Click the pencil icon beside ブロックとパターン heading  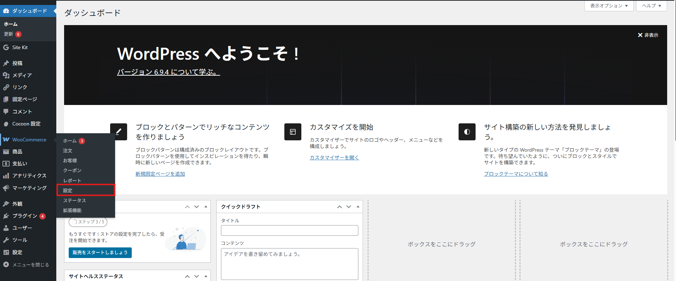(x=119, y=132)
